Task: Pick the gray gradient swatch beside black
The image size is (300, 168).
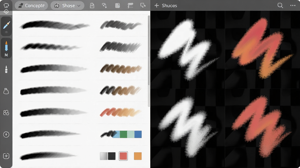Action: click(104, 156)
